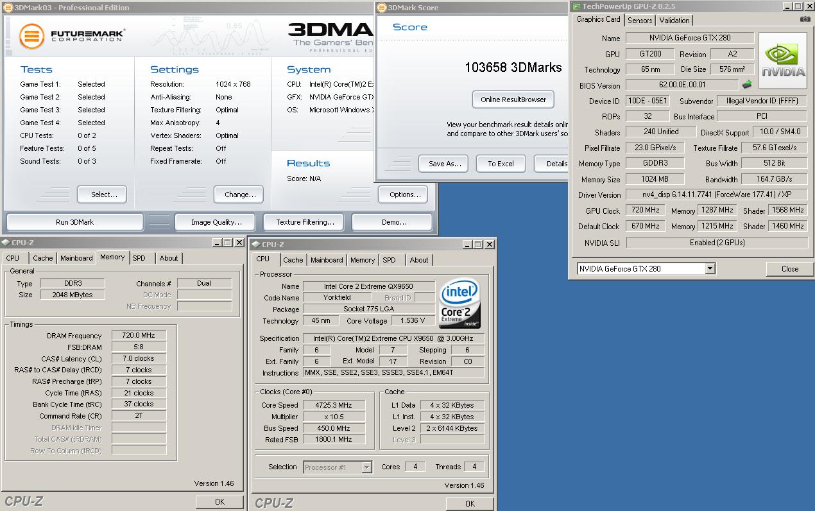Click the BIOS save chip icon in GPU-Z
The width and height of the screenshot is (815, 511).
click(746, 84)
